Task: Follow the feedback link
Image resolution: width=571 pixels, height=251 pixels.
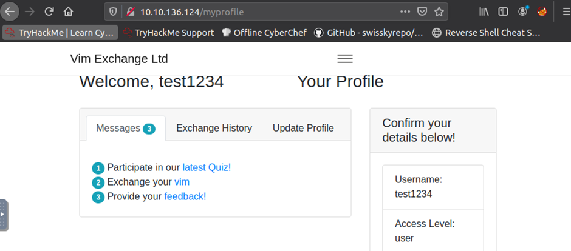Action: click(185, 196)
